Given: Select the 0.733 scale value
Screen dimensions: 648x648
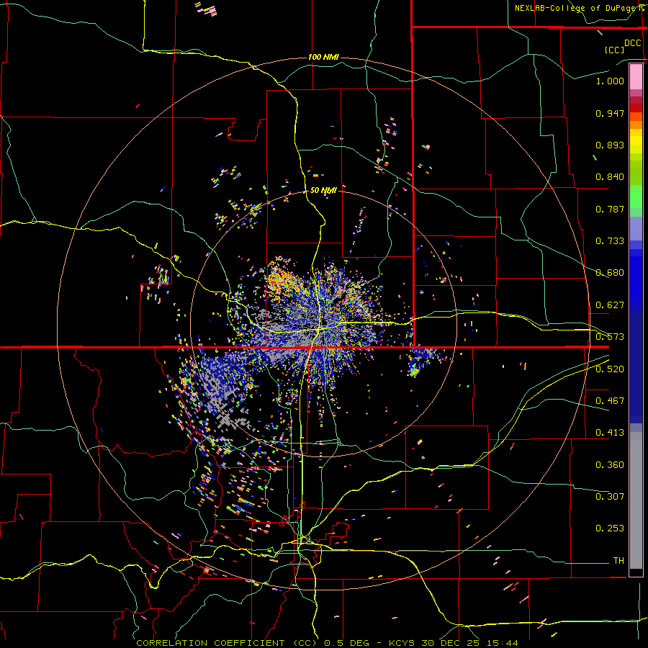Looking at the screenshot, I should pyautogui.click(x=610, y=241).
